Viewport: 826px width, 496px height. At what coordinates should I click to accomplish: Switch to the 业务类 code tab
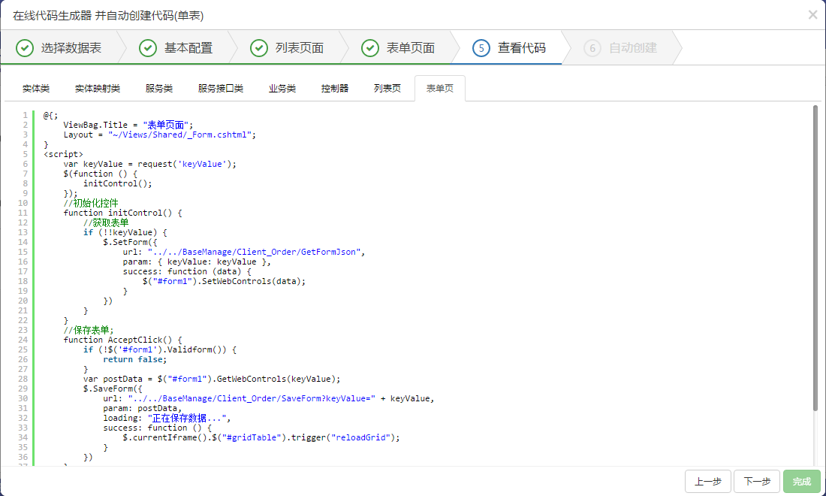click(x=282, y=88)
